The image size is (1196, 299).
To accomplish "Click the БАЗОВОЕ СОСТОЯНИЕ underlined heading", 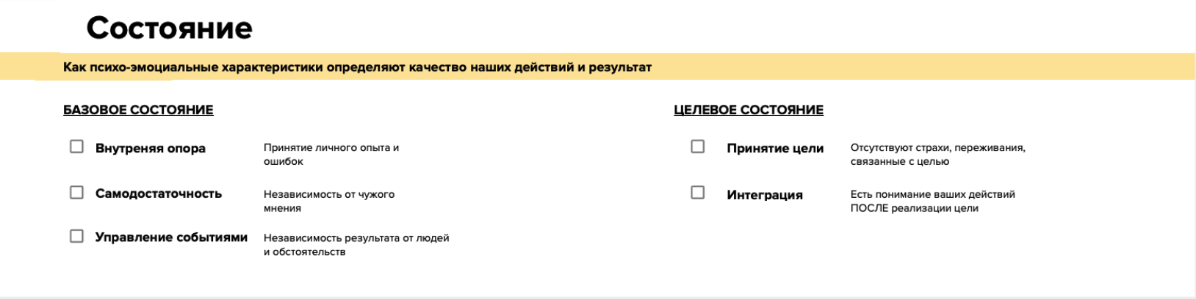I will [138, 110].
